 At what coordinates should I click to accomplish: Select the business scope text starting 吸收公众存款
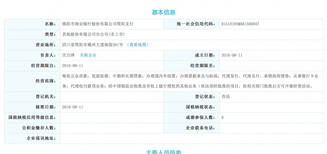(190, 81)
